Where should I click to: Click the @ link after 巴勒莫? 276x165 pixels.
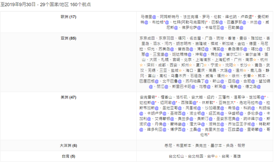(x=241, y=28)
